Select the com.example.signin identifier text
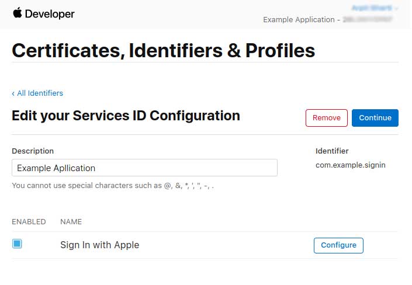 click(x=350, y=165)
